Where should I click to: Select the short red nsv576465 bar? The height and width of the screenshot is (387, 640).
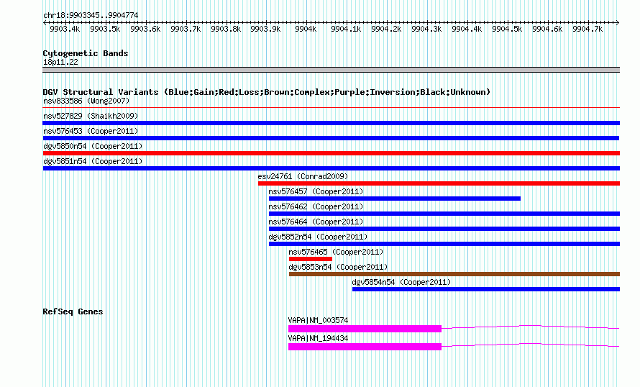(x=311, y=259)
